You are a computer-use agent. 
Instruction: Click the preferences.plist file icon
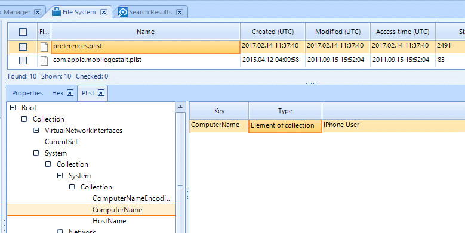pos(44,46)
